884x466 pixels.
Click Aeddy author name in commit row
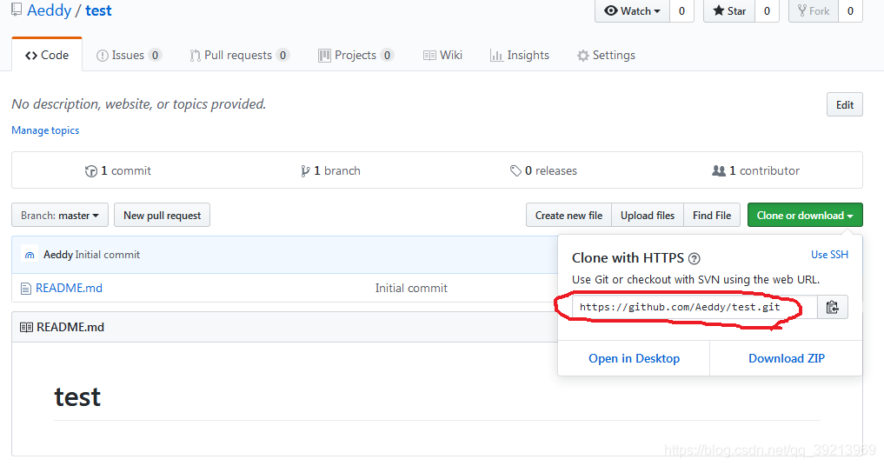click(58, 255)
